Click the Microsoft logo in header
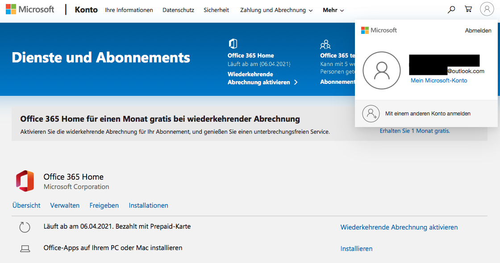Viewport: 500px width, 263px height. pos(30,9)
